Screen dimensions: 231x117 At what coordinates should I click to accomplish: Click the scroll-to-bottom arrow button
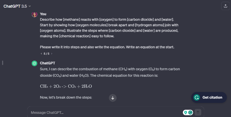click(x=113, y=98)
